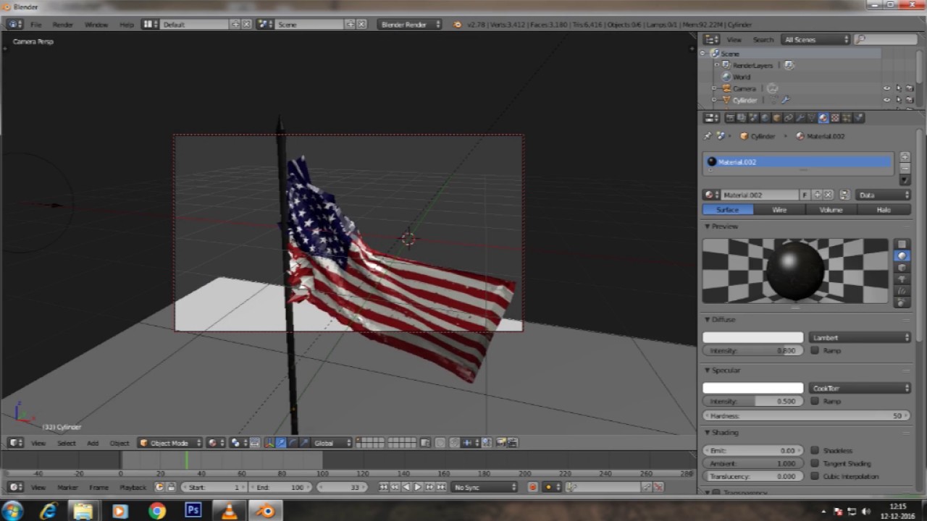Screen dimensions: 927x521
Task: Click the rotate manipulator arc icon
Action: pyautogui.click(x=293, y=443)
